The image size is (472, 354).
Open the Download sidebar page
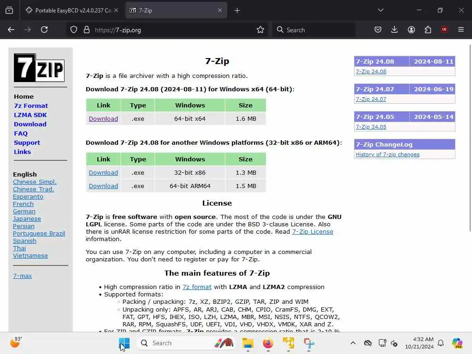pos(30,124)
